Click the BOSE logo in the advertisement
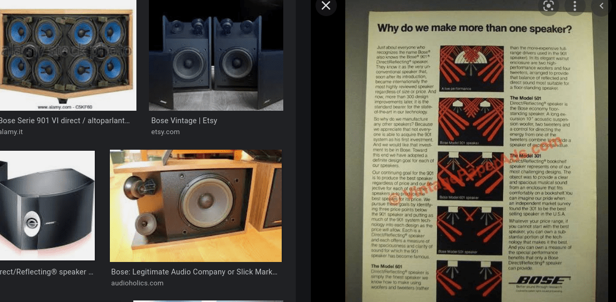 coord(539,281)
